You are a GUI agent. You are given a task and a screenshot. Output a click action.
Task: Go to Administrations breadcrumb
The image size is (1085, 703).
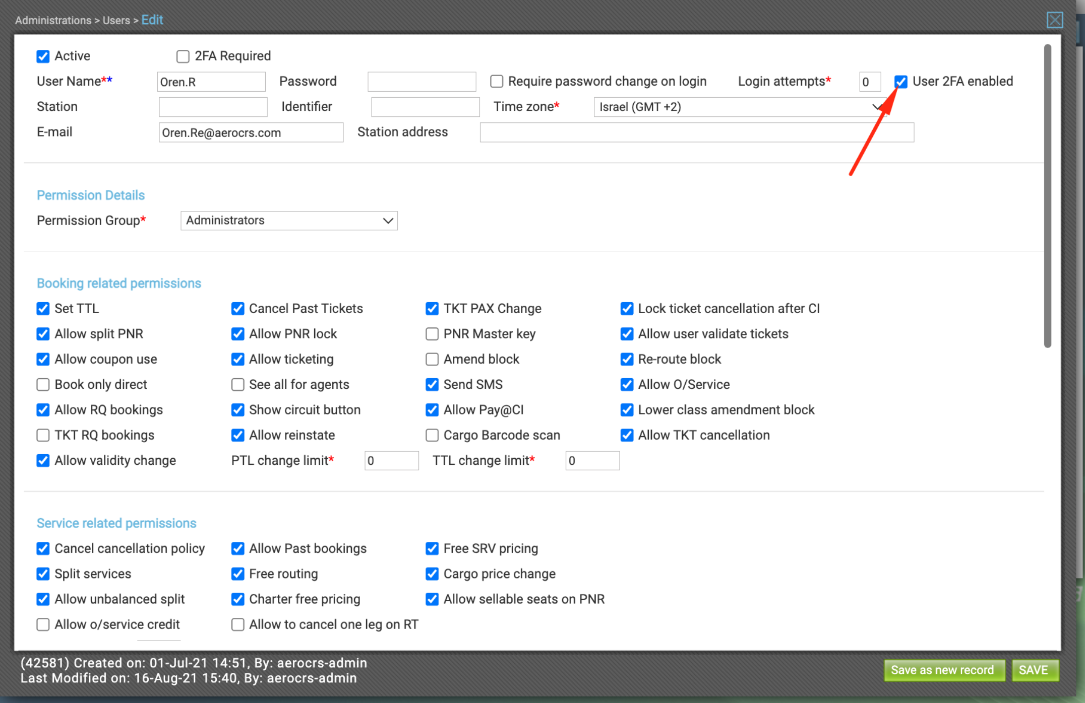pos(53,21)
